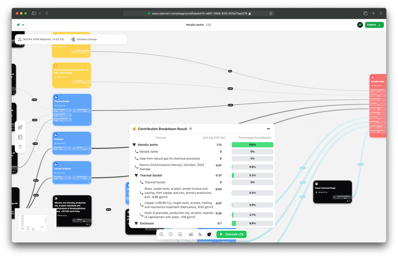The image size is (398, 258).
Task: Toggle the browser sidebar panel
Action: pyautogui.click(x=34, y=13)
